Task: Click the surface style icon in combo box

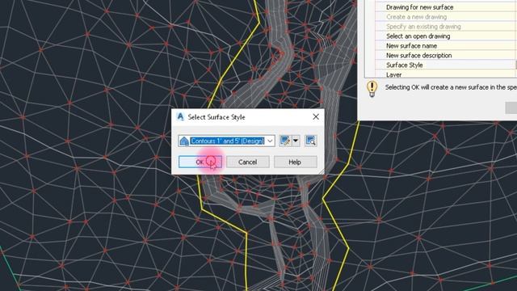Action: [184, 141]
